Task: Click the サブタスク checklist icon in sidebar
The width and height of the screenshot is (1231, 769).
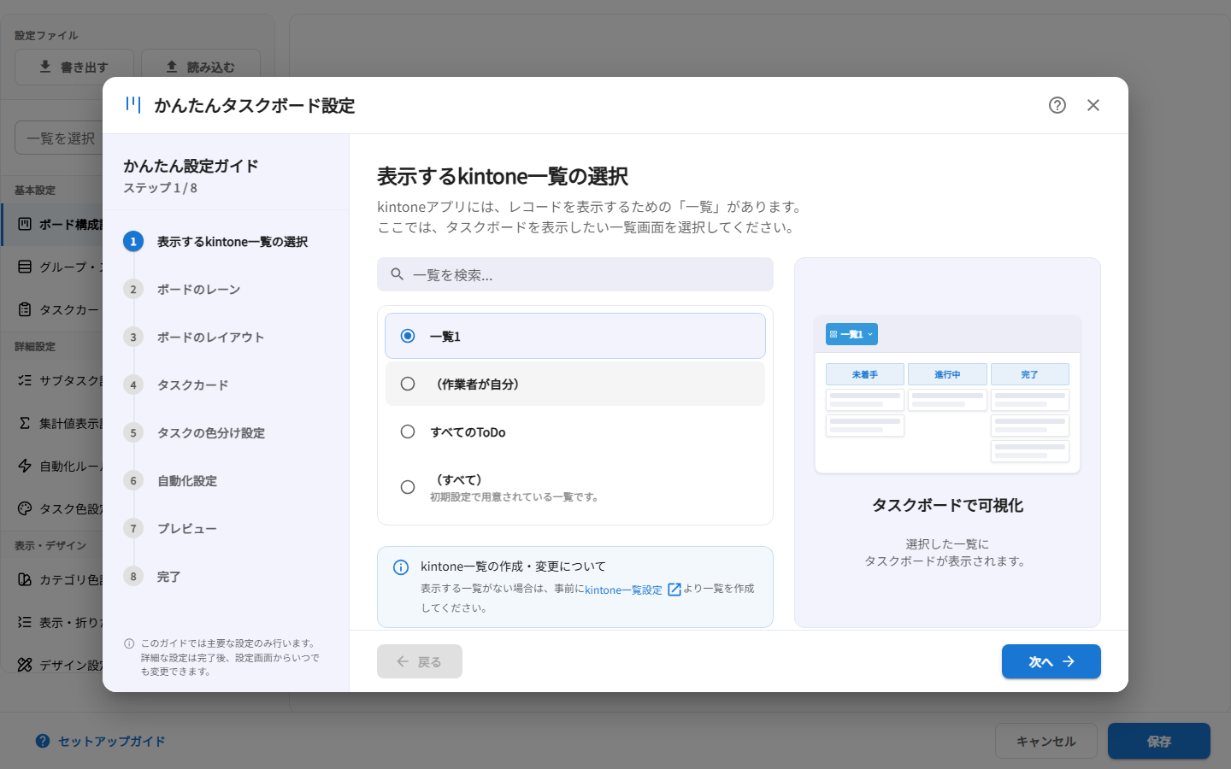Action: point(25,380)
